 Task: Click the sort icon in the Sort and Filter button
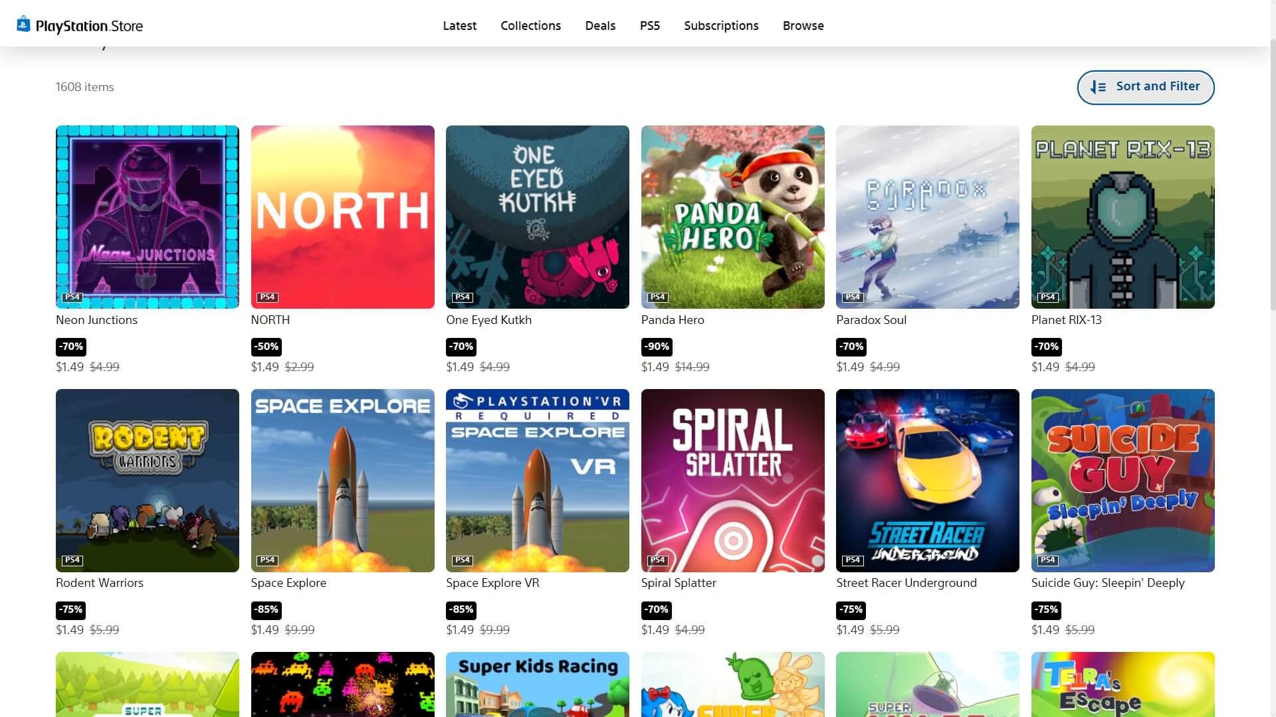pyautogui.click(x=1098, y=87)
